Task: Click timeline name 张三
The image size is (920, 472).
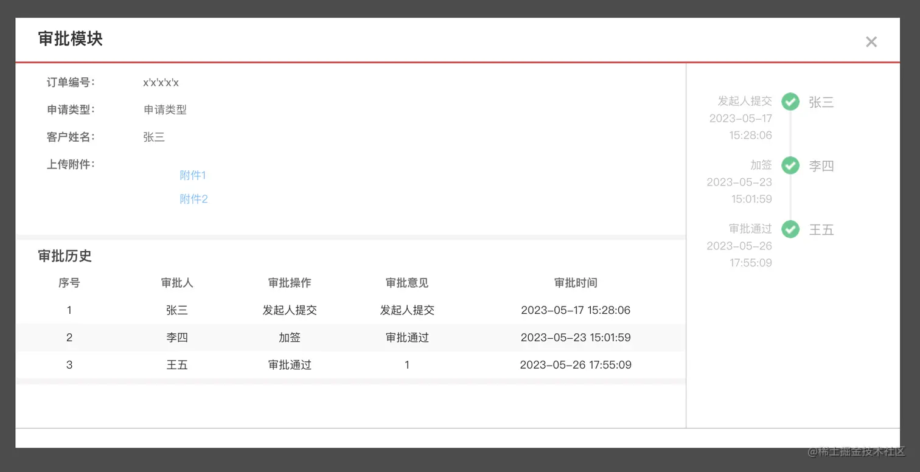Action: tap(821, 102)
